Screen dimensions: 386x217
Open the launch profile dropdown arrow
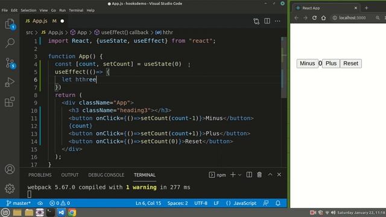pyautogui.click(x=240, y=175)
